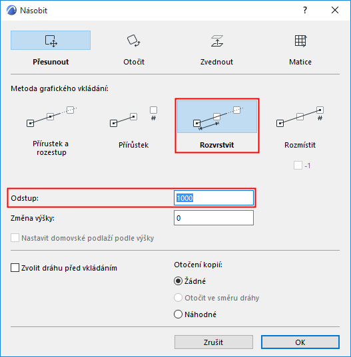This screenshot has height=357, width=351.
Task: Select the Žádné rotation radio button
Action: [x=178, y=281]
